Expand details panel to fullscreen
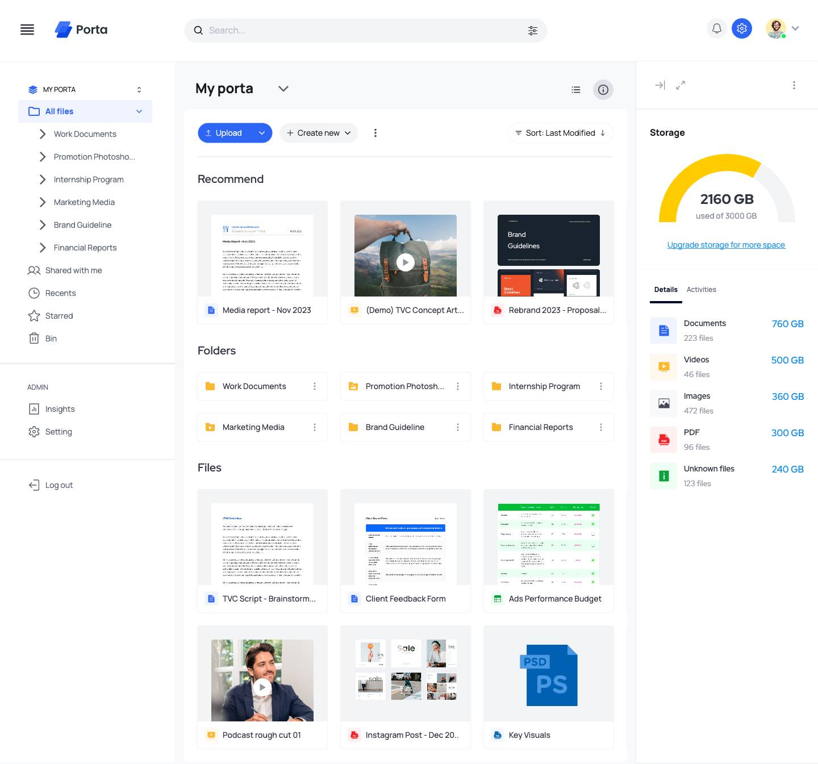 pyautogui.click(x=680, y=85)
